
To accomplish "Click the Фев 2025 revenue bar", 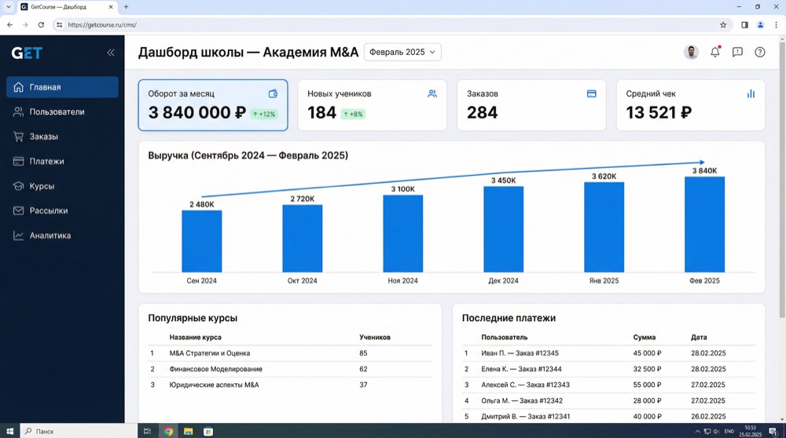I will pos(704,224).
